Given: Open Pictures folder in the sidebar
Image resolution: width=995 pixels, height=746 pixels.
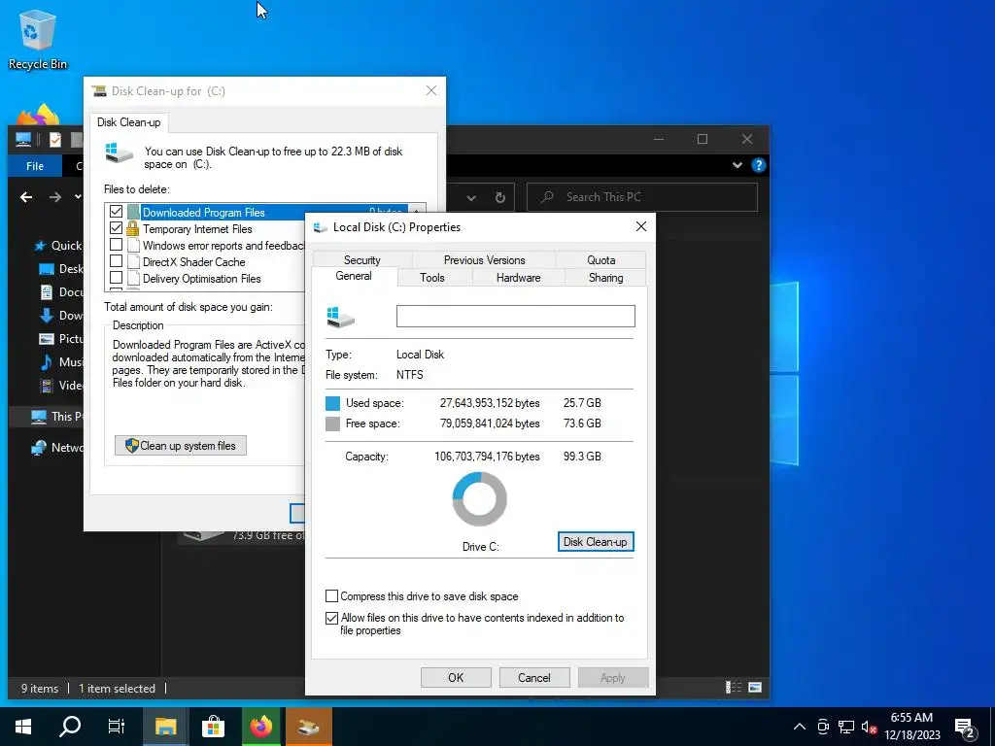Looking at the screenshot, I should (61, 339).
